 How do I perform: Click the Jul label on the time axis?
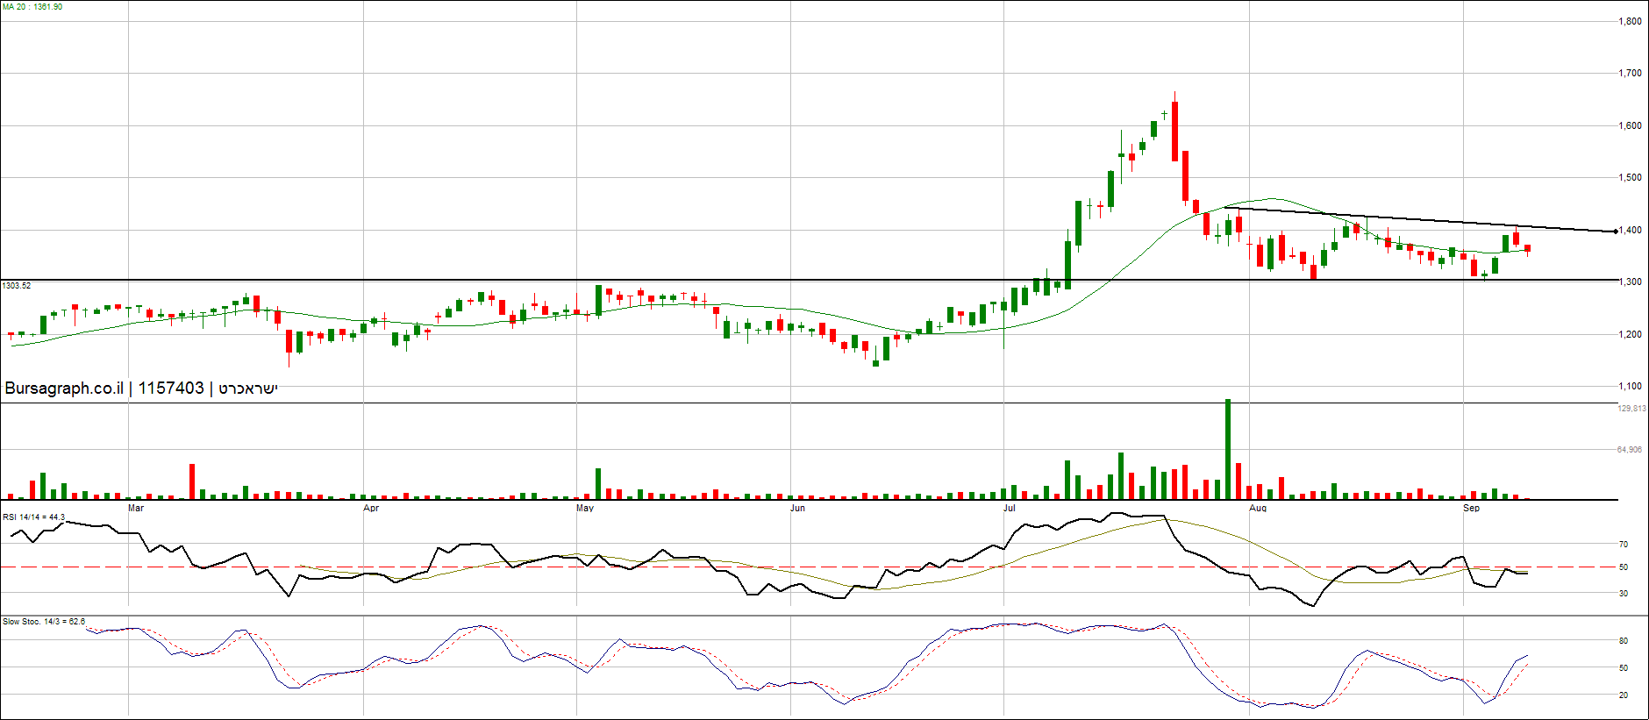tap(1010, 508)
